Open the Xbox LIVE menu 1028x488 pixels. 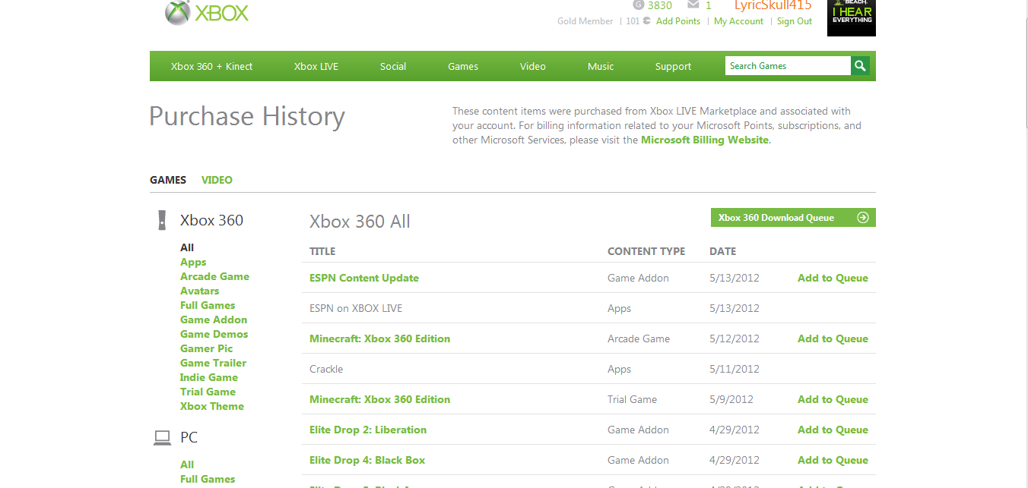[316, 66]
